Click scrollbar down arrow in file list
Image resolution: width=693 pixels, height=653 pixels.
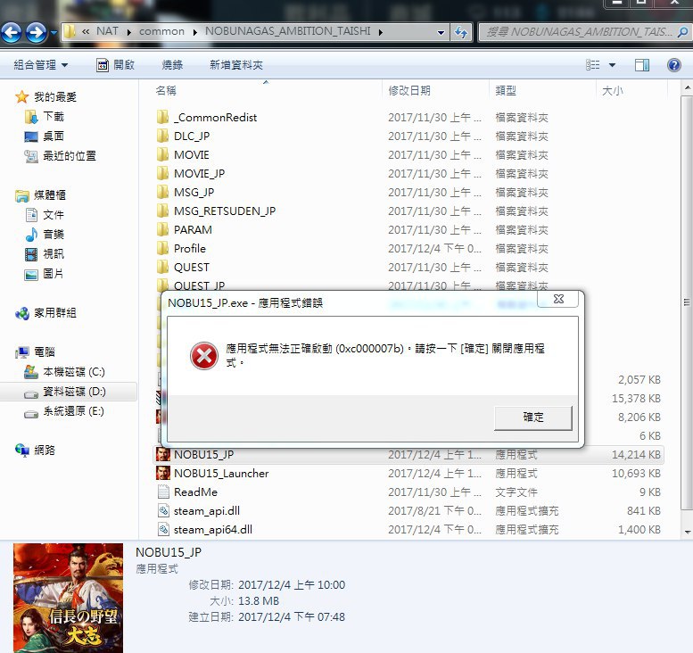click(x=688, y=532)
